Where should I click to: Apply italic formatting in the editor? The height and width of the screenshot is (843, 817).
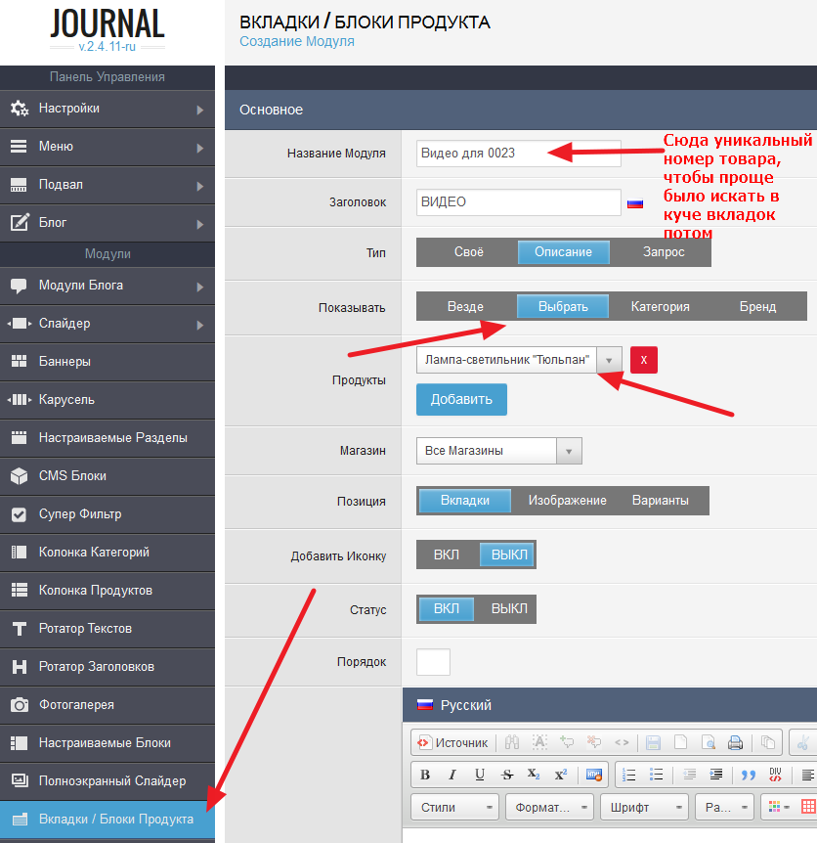tap(451, 775)
